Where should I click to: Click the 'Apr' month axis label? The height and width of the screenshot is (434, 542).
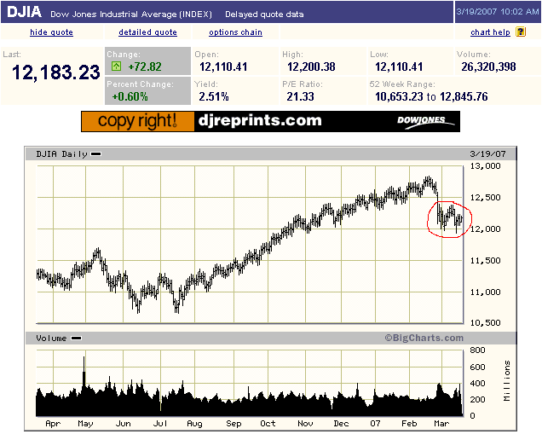(x=53, y=424)
